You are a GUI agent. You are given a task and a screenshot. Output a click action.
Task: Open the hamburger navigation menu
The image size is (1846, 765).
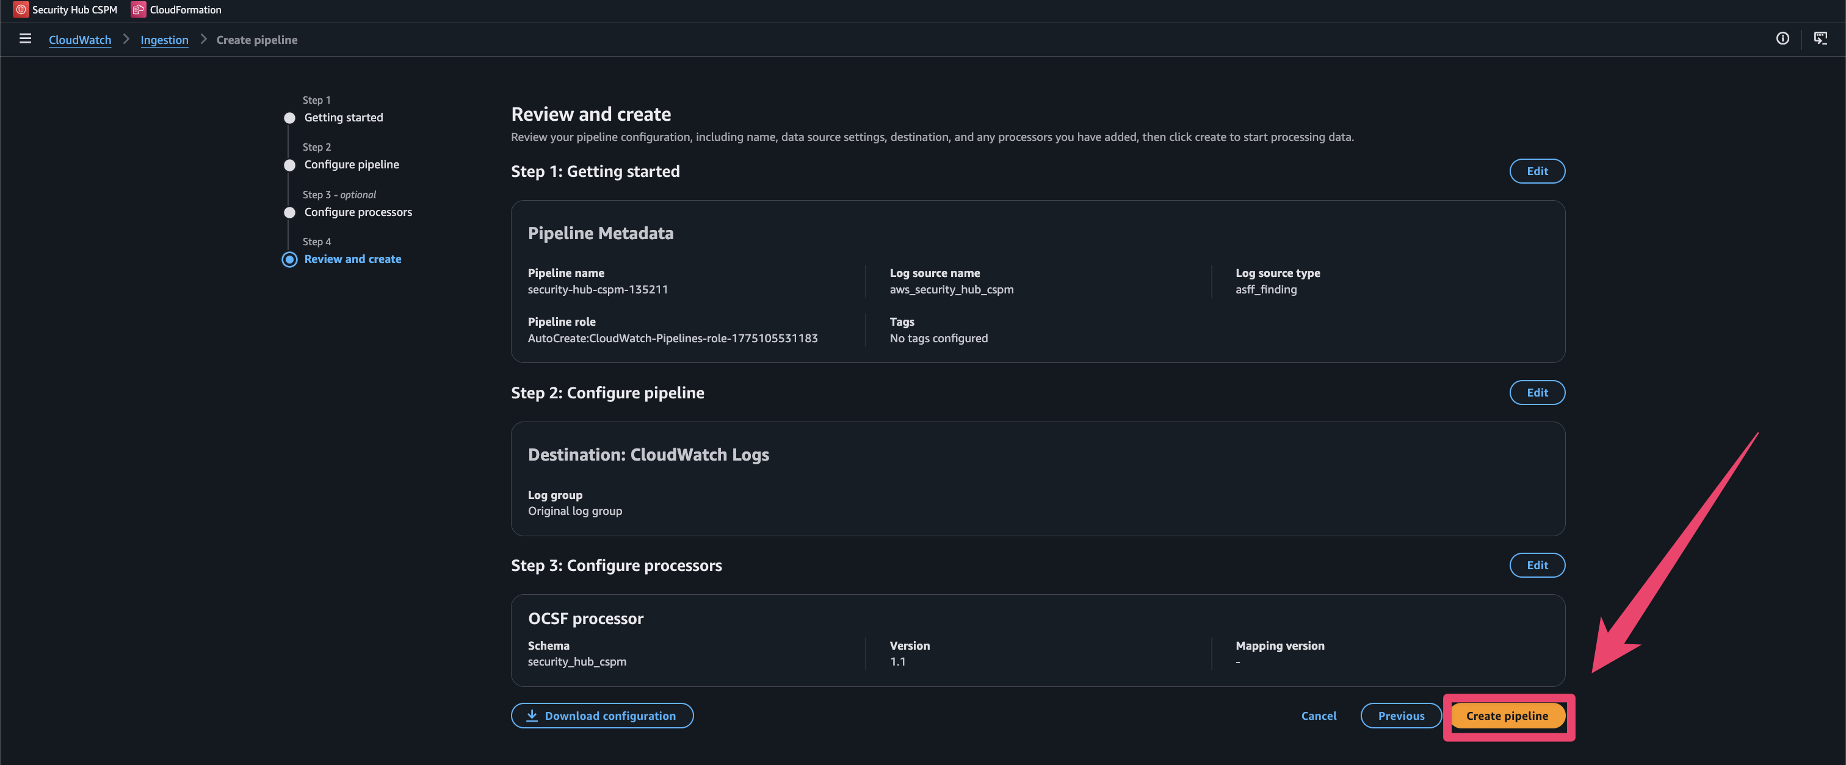click(x=25, y=38)
